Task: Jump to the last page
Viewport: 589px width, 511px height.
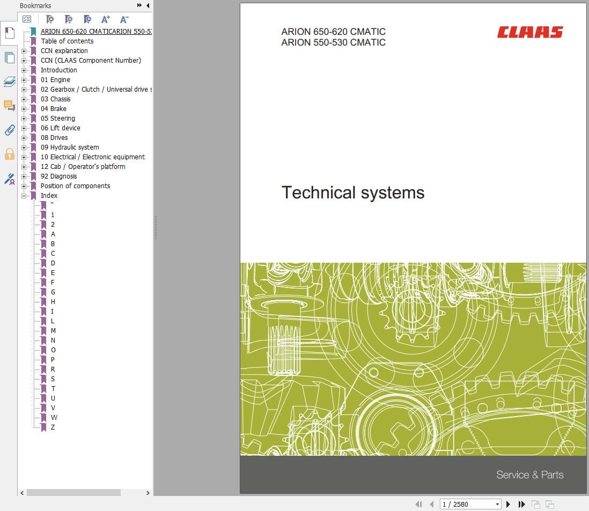Action: coord(521,504)
